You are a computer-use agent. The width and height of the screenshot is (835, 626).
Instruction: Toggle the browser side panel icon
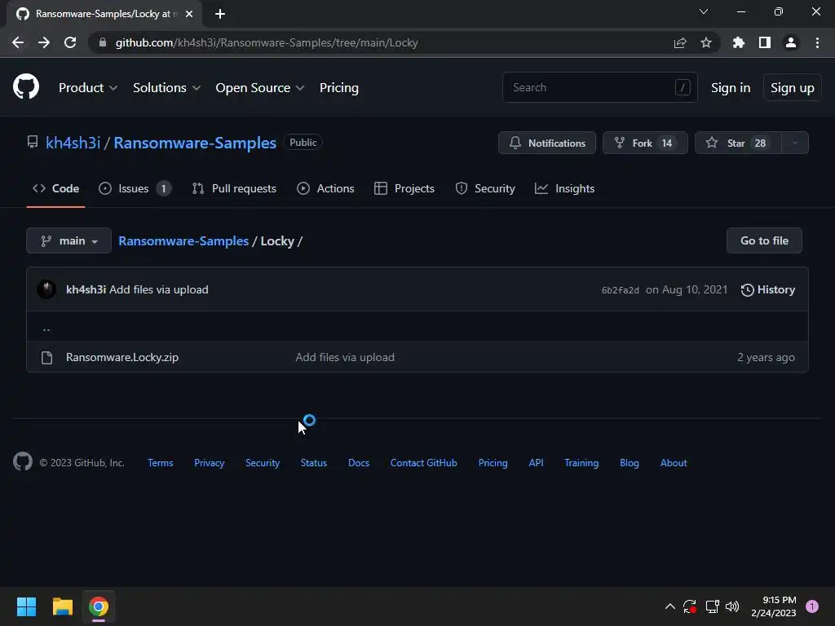click(x=764, y=42)
